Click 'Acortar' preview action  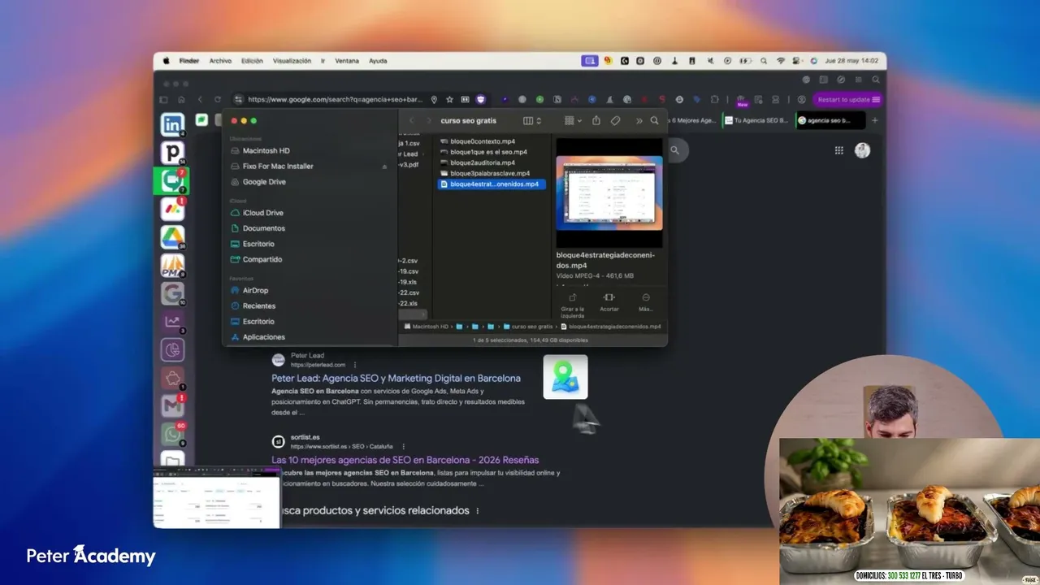point(609,302)
